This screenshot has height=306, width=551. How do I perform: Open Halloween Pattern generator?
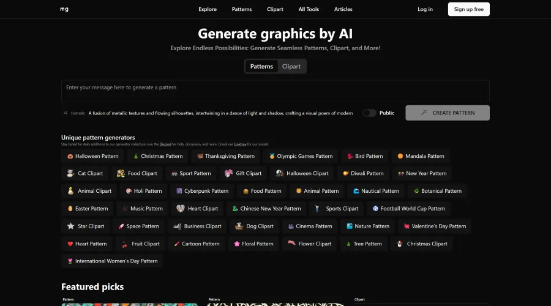(93, 156)
